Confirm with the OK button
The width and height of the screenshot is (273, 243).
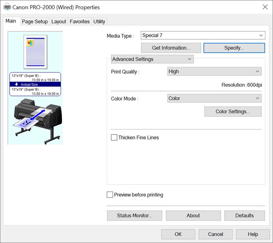tap(178, 234)
